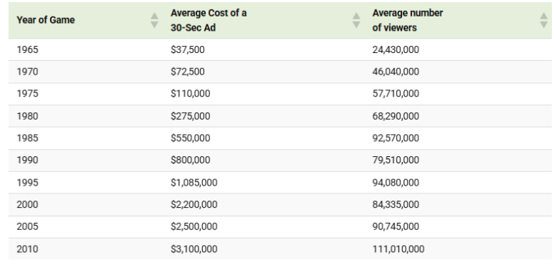Select the 46,040,000 viewers cell
This screenshot has width=554, height=268.
pyautogui.click(x=396, y=72)
